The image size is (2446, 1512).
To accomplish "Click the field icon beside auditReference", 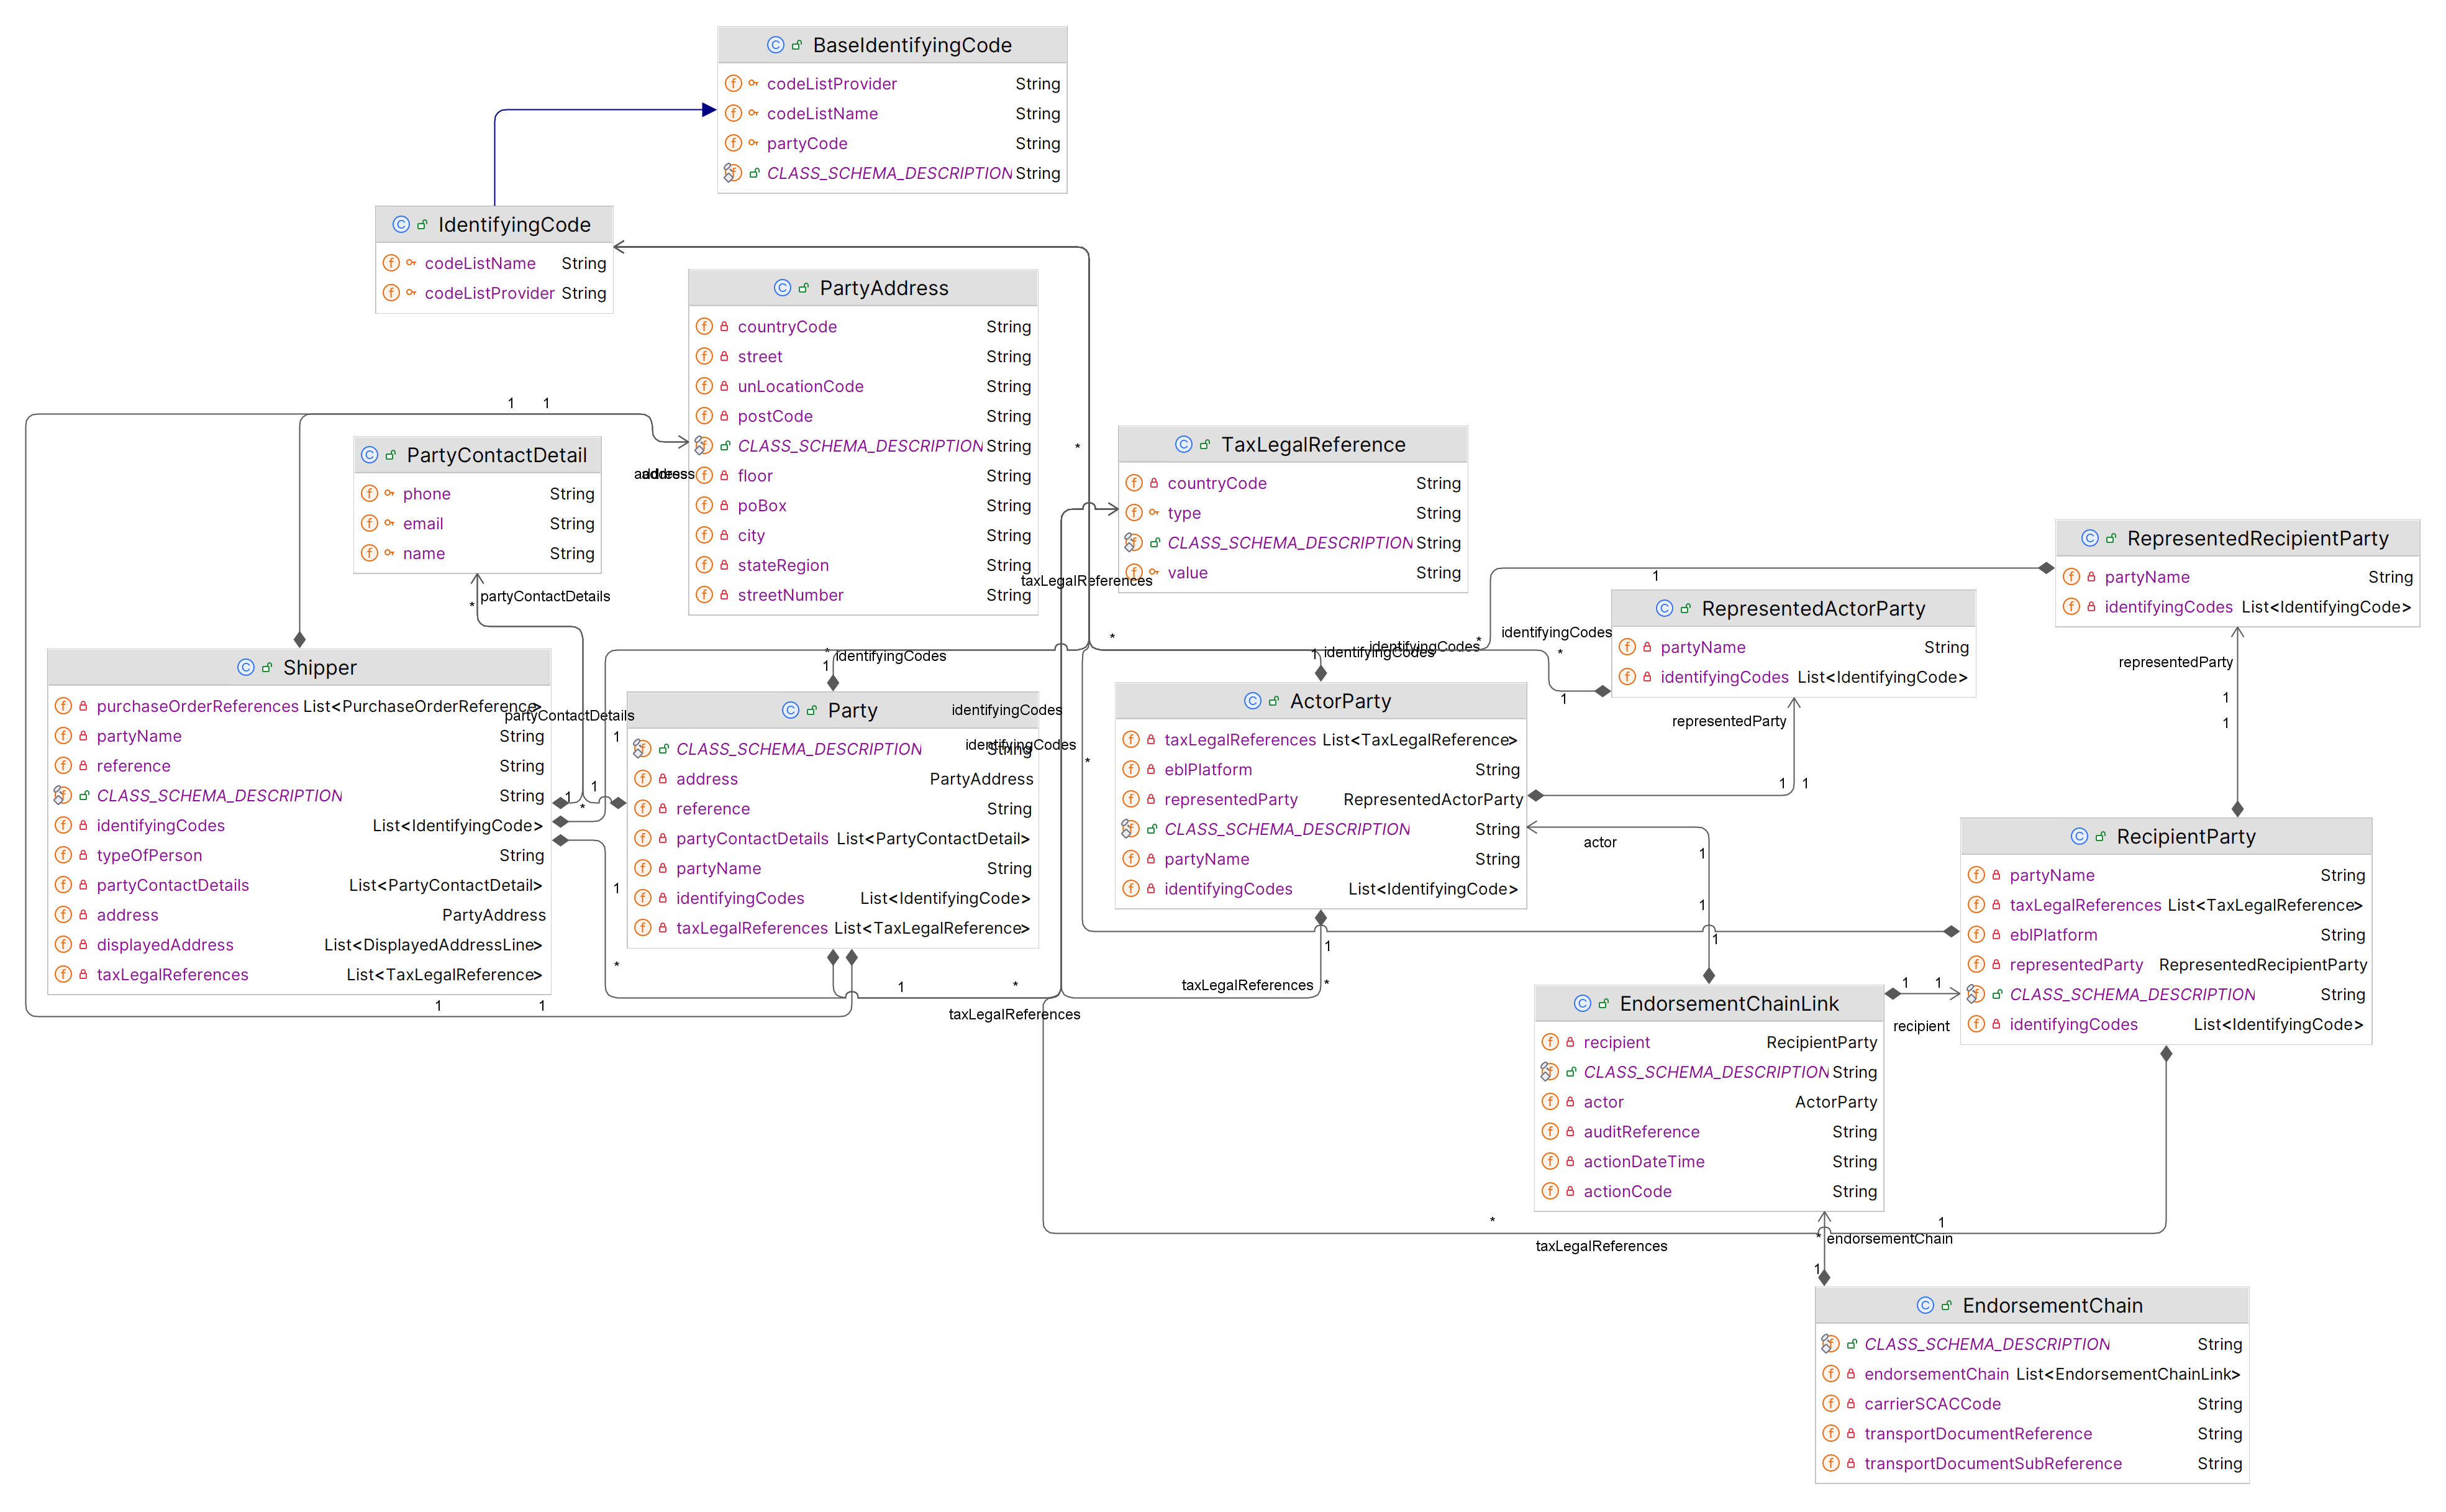I will pos(1550,1131).
